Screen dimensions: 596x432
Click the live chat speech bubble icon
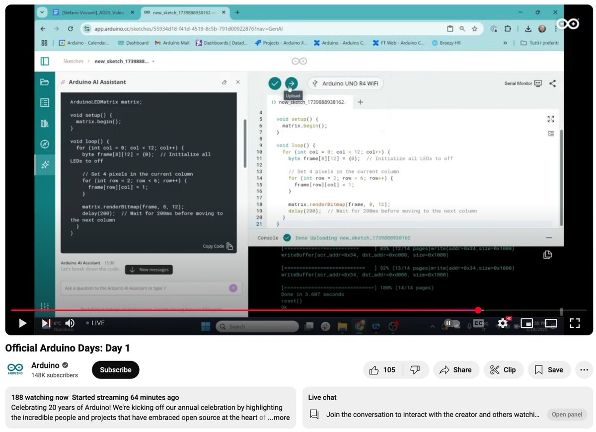[x=314, y=415]
